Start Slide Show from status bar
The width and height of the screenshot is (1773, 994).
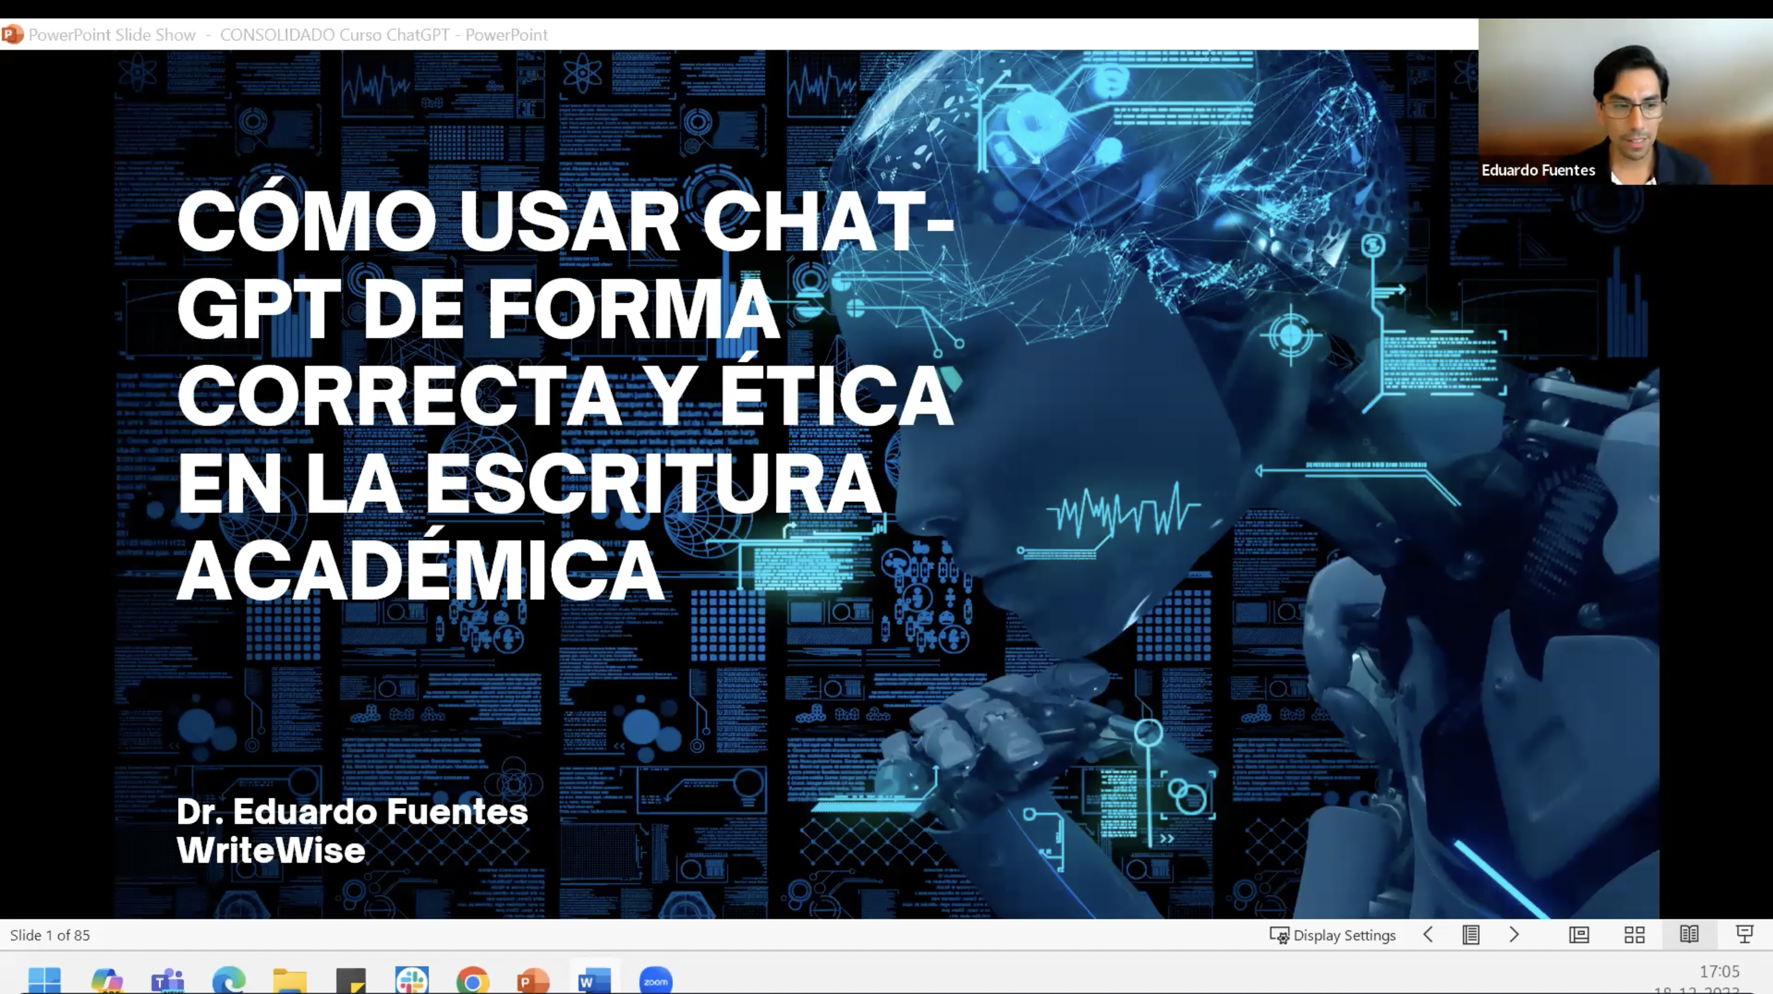1744,935
